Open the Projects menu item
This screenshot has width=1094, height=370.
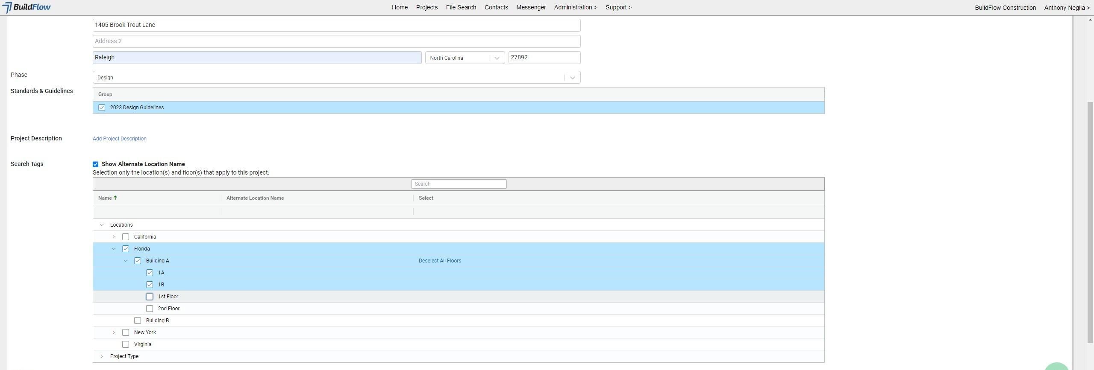tap(427, 7)
